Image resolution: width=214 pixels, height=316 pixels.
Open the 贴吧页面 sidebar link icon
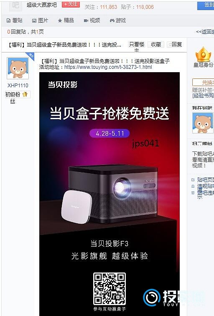(193, 180)
